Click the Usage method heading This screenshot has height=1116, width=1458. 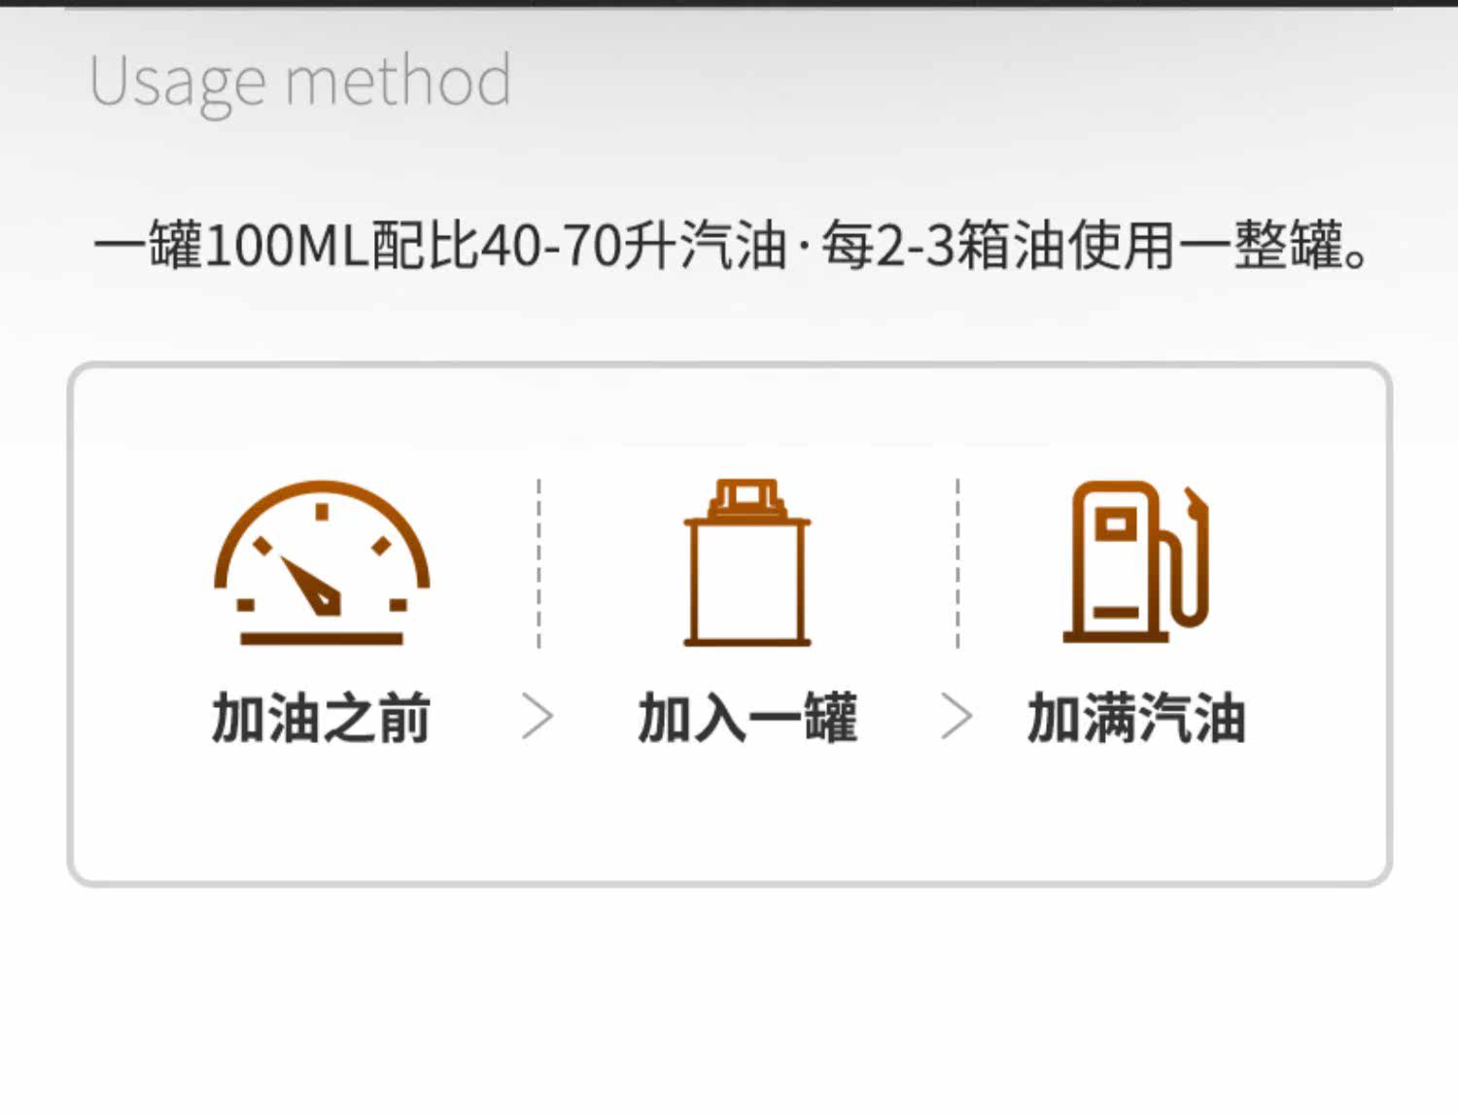[299, 82]
